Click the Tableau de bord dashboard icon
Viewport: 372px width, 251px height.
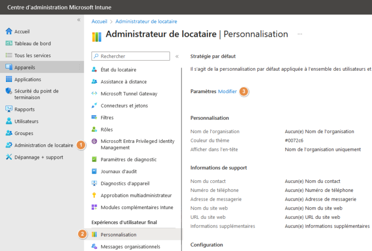[9, 43]
